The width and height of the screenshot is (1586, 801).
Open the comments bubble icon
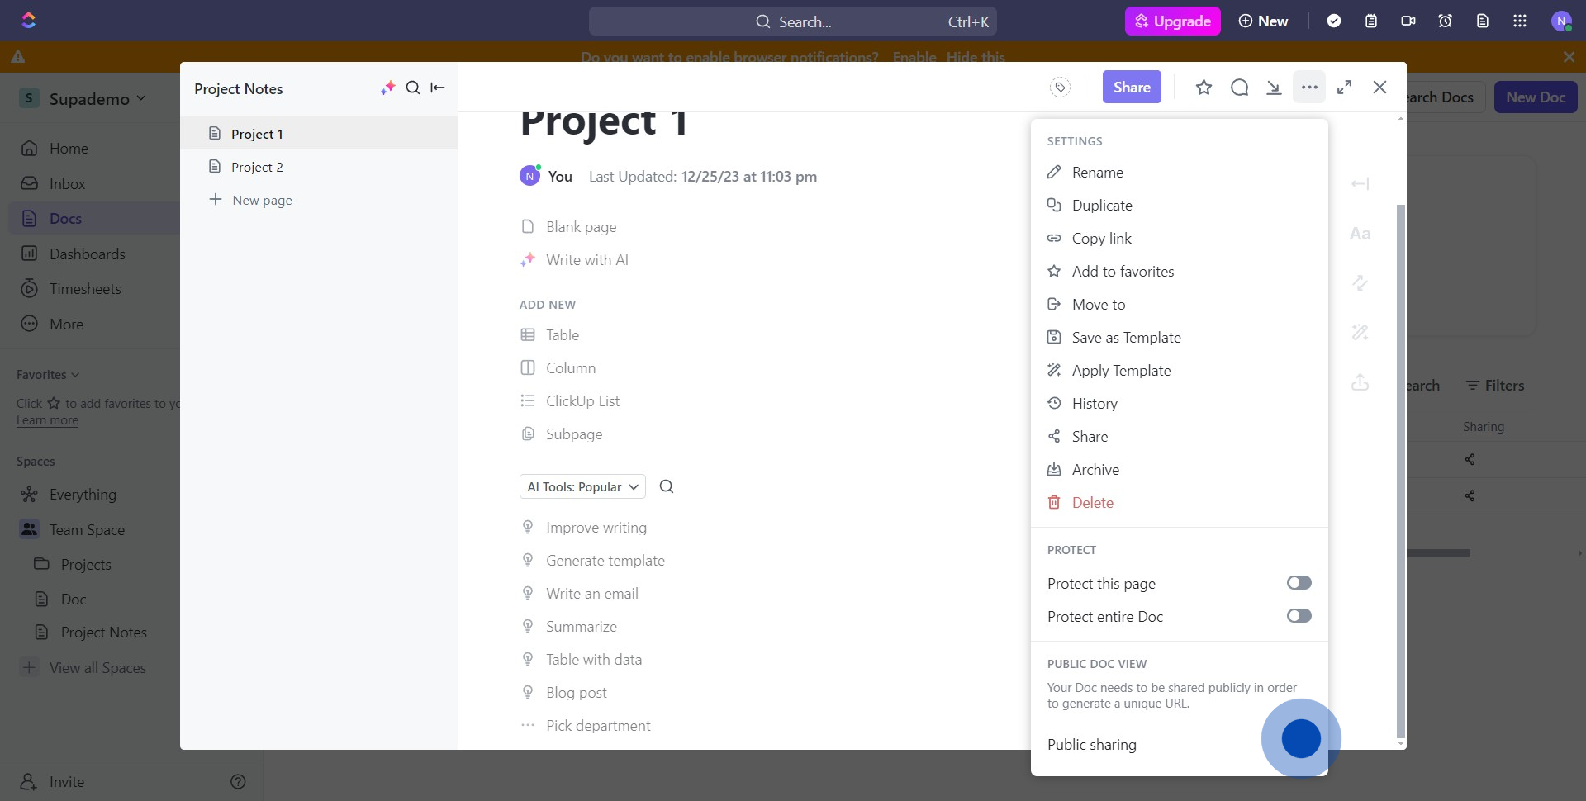click(1239, 88)
